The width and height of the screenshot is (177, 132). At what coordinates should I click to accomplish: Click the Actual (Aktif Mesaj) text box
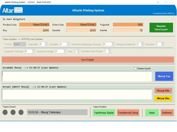[x=77, y=94]
